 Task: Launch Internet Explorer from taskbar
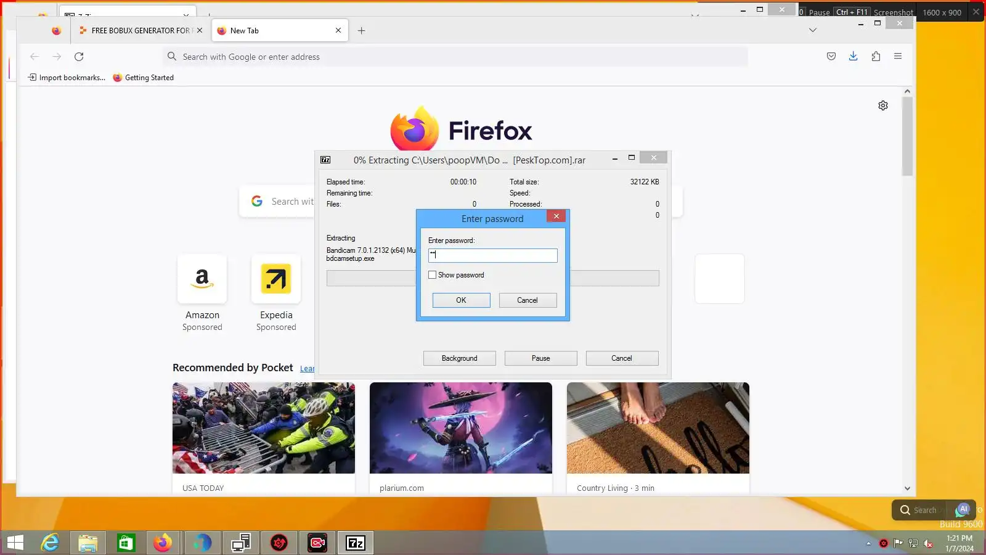click(x=50, y=543)
